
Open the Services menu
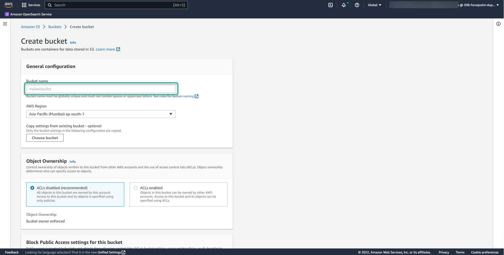pos(31,5)
